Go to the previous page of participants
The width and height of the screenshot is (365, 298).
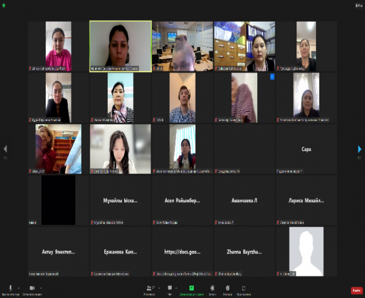(x=5, y=150)
